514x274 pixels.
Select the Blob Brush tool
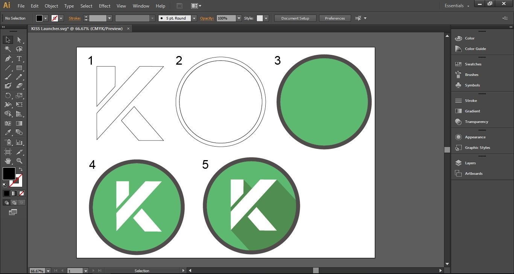(x=8, y=86)
